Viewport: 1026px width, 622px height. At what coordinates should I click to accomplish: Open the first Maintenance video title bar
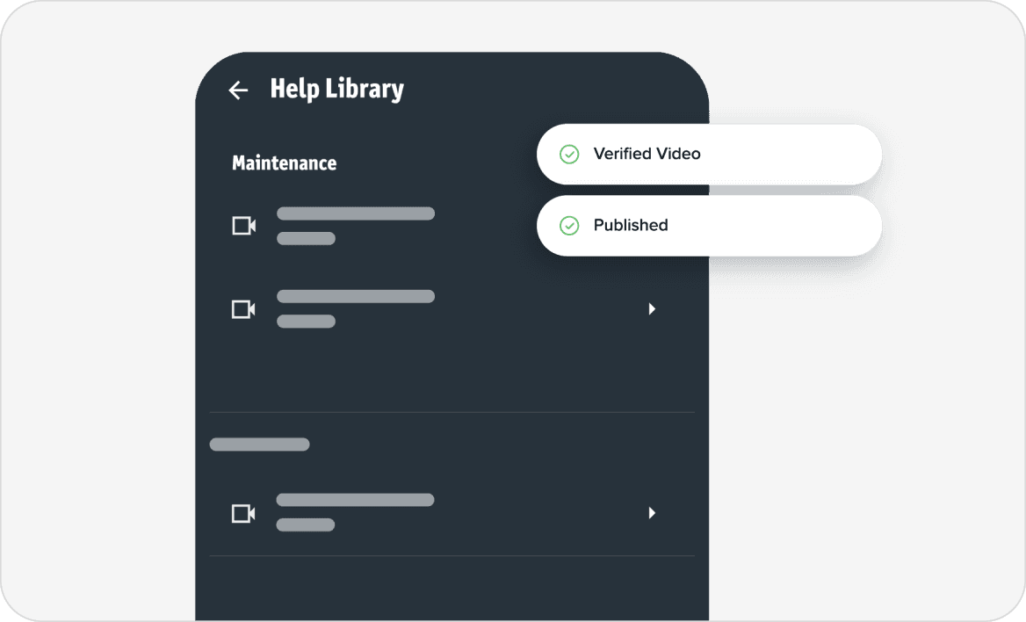[x=356, y=213]
